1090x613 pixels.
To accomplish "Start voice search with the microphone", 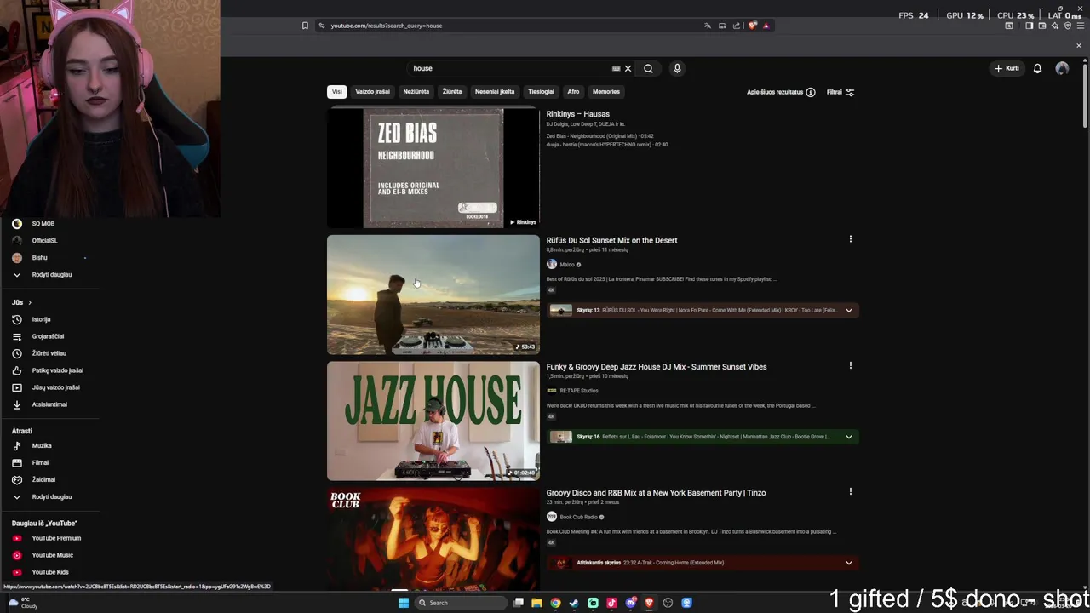I will pyautogui.click(x=677, y=68).
